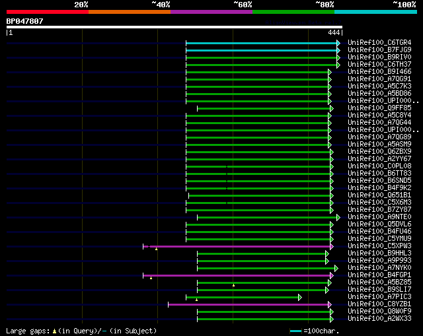423x336 pixels.
Task: Click the purple ~60% identity legend segment
Action: click(x=211, y=12)
